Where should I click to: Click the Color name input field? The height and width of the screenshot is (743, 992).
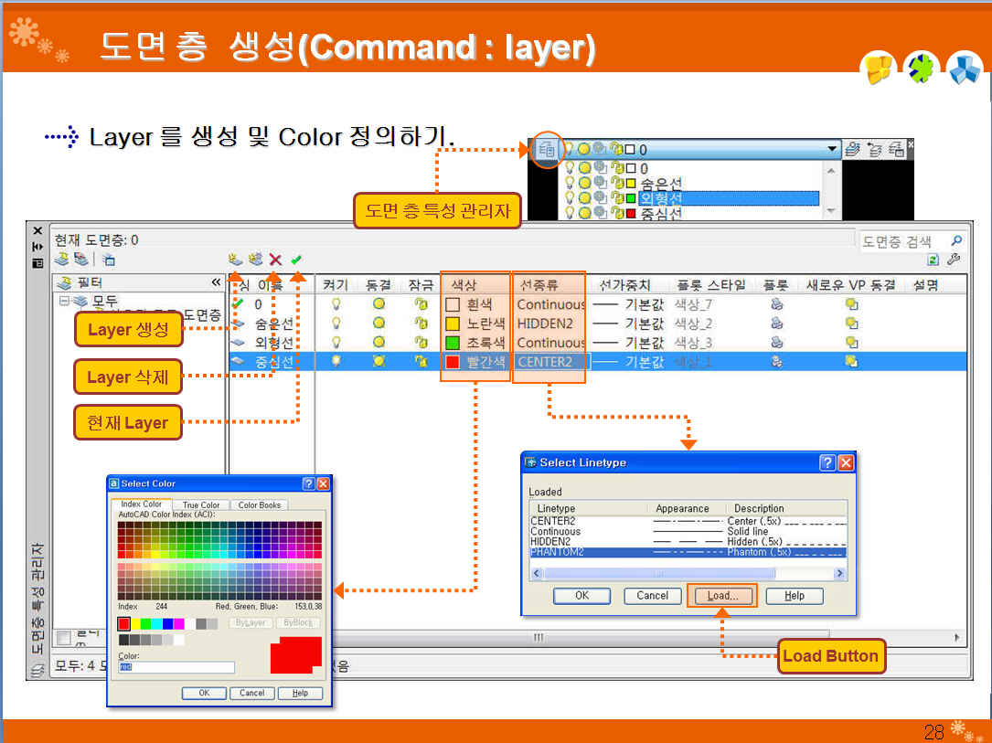[x=176, y=668]
